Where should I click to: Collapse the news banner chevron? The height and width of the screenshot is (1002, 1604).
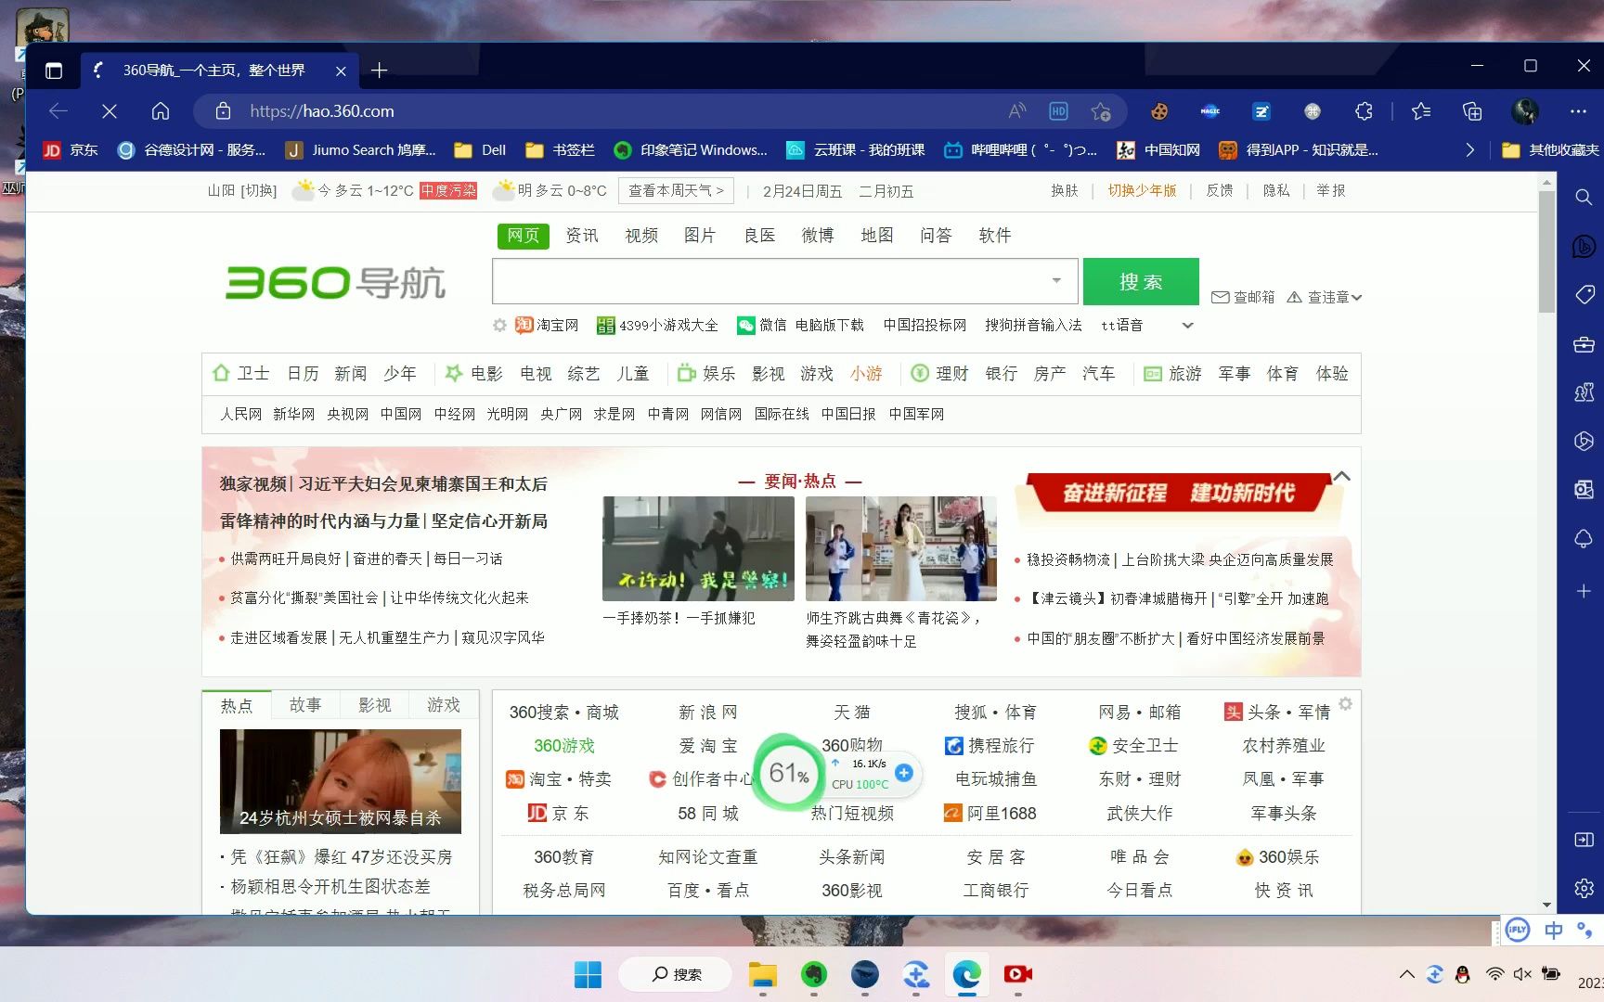(x=1341, y=476)
